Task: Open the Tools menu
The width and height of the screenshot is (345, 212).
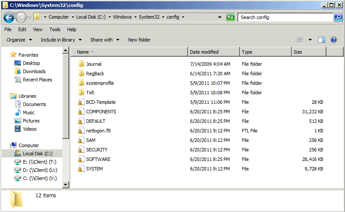Action: click(55, 29)
